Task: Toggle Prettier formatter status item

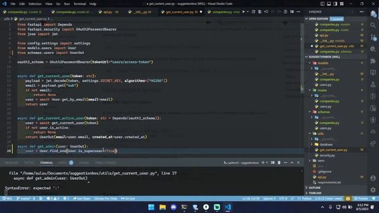Action: (361, 199)
